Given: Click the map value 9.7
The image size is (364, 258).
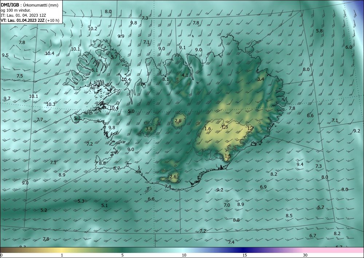Looking at the screenshot, I should pyautogui.click(x=7, y=98).
